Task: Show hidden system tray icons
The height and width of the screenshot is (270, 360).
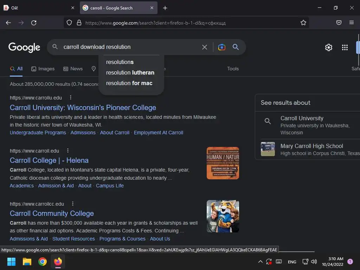Action: (x=261, y=262)
